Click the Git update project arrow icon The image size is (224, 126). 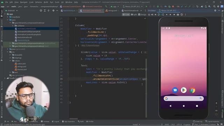(182, 7)
